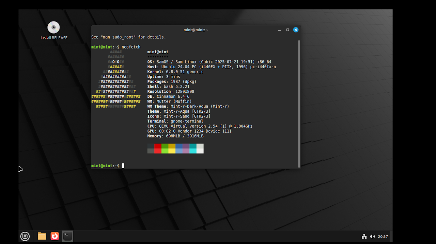Click the neofetch command text
Screen dimensions: 436x244
coord(131,47)
